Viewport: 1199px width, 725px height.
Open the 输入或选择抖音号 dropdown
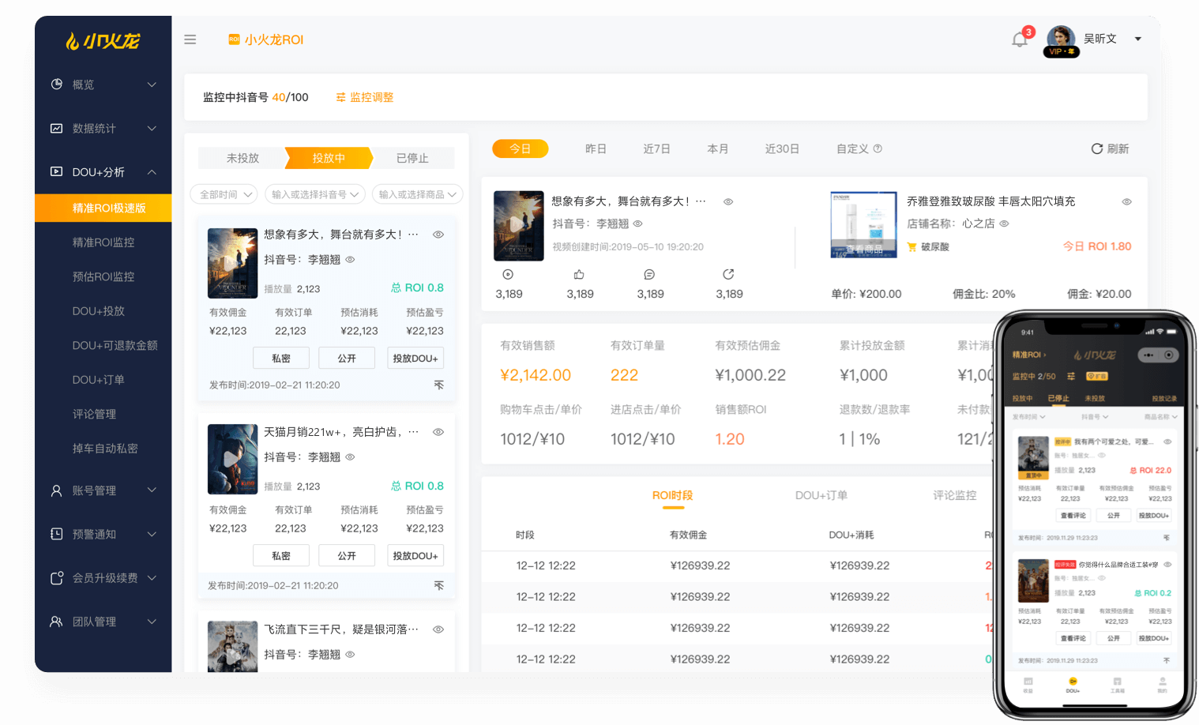pos(314,194)
